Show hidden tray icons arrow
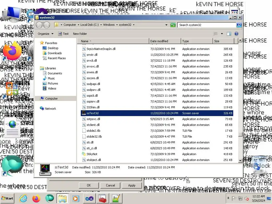The height and width of the screenshot is (204, 272). coord(228,198)
